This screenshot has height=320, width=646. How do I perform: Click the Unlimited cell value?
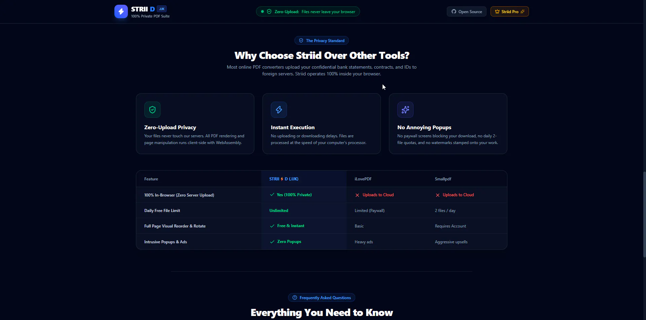(x=279, y=211)
